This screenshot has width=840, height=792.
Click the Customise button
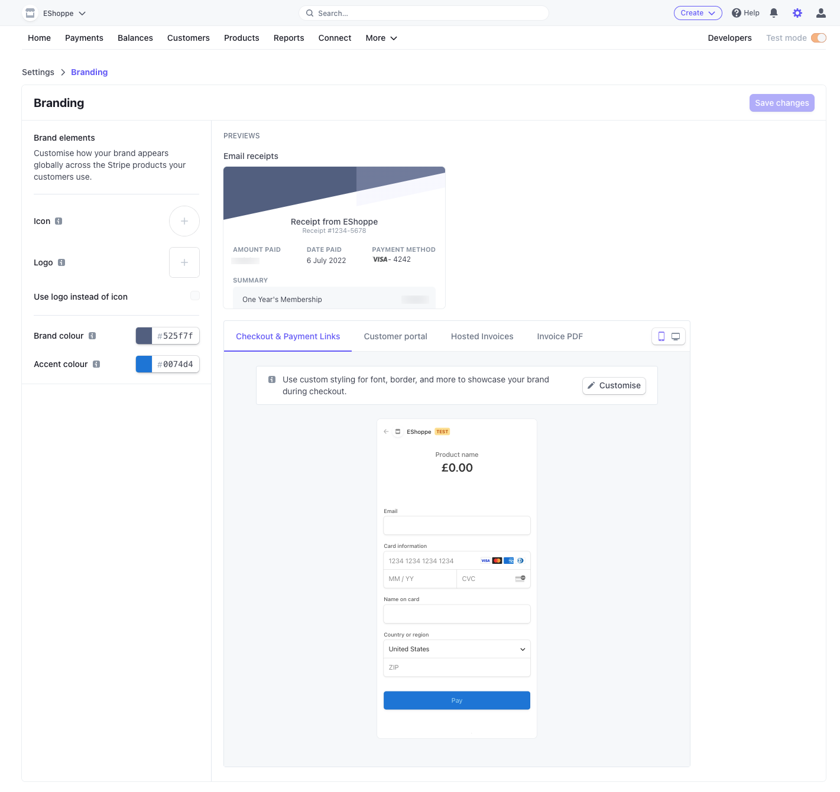614,385
